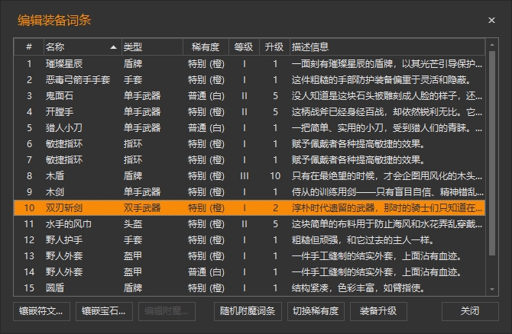This screenshot has width=512, height=334.
Task: Click the scrollbar down arrow
Action: 492,289
